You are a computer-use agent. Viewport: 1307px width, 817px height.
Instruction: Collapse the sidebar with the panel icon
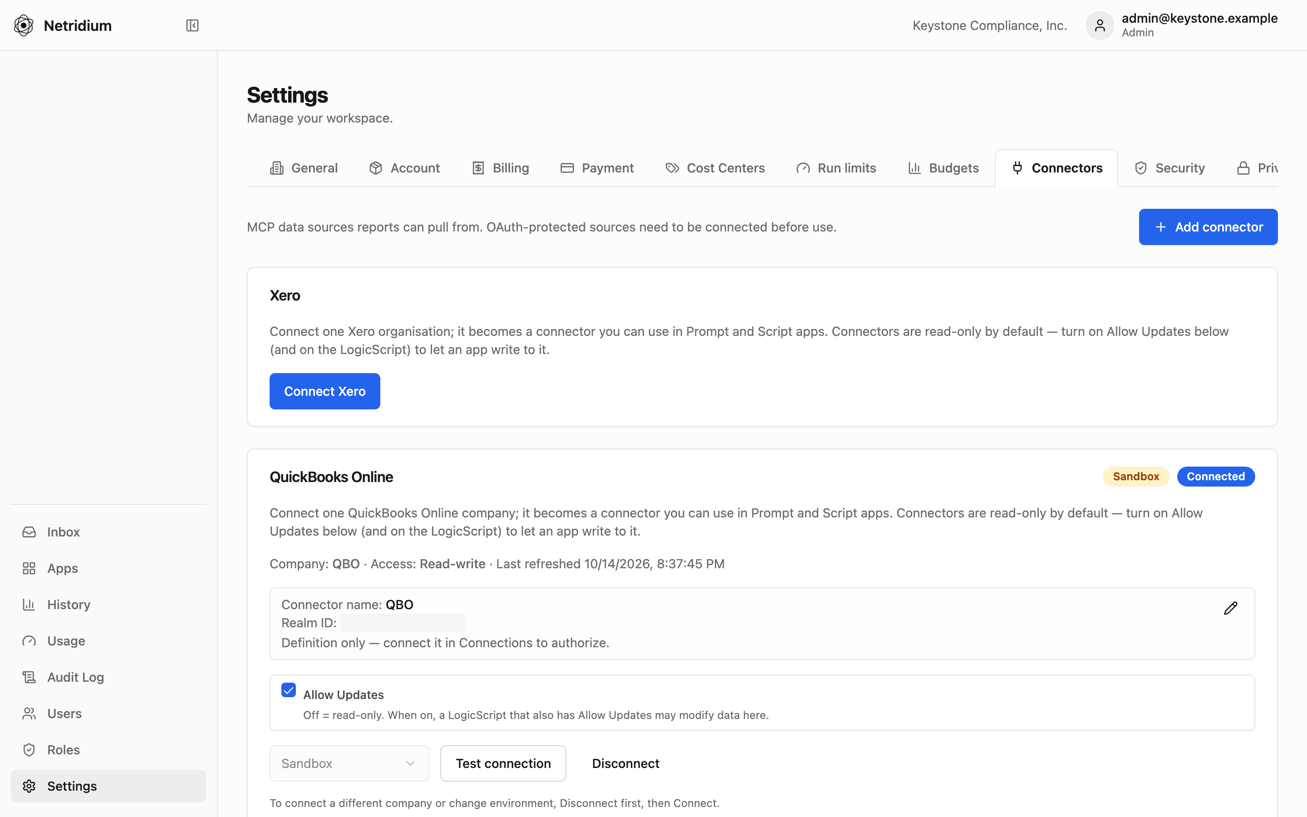tap(192, 25)
